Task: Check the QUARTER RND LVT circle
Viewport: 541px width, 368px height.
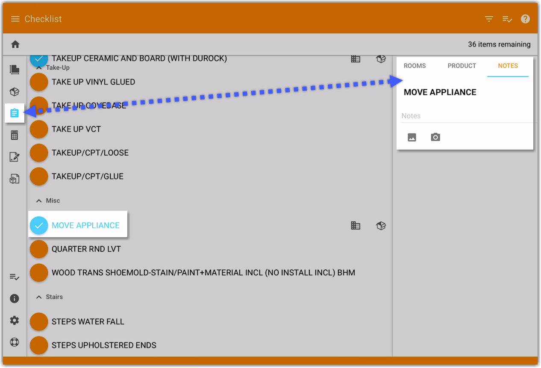Action: point(39,249)
